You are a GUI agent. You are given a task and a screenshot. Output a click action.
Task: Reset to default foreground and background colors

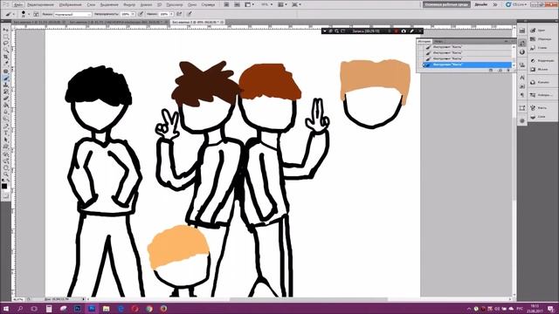[x=3, y=181]
